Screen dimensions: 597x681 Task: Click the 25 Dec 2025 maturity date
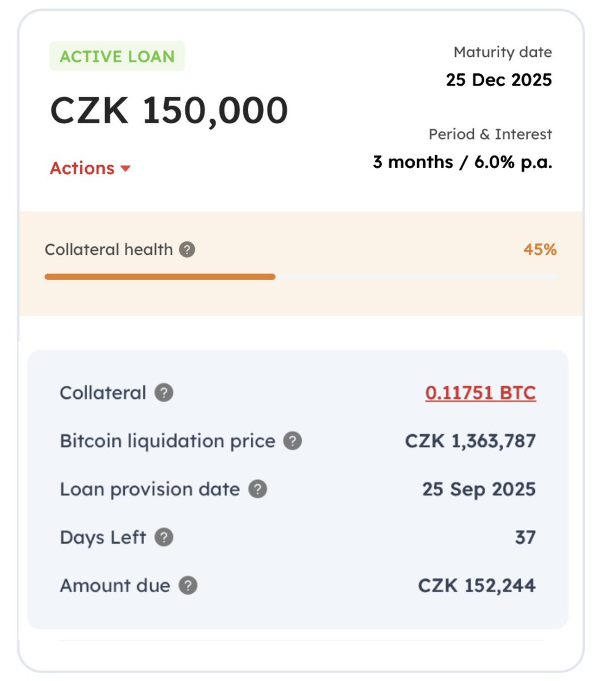tap(498, 79)
